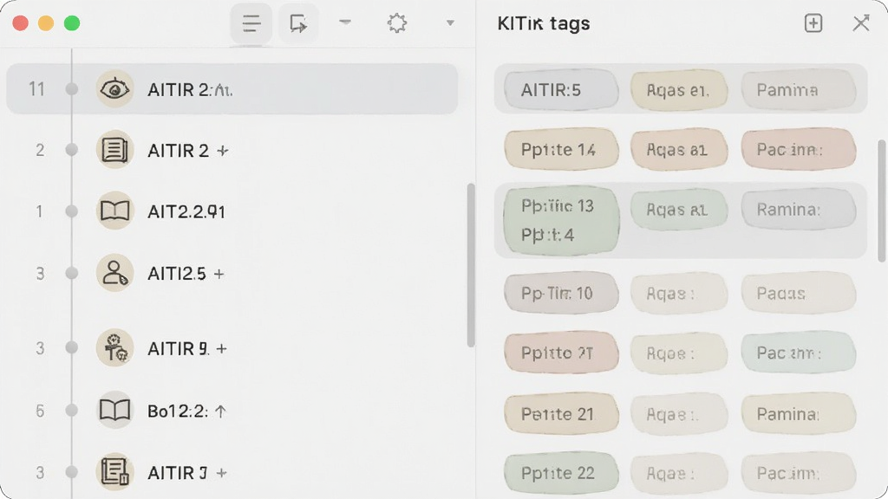Click the book icon beside Bo12:2:
The image size is (888, 499).
pos(115,410)
